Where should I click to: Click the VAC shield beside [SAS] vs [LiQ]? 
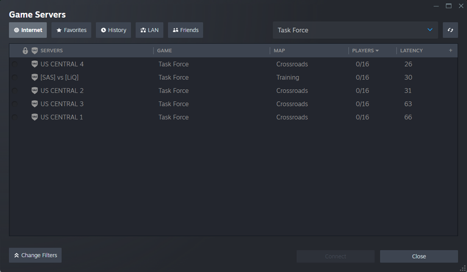click(35, 77)
